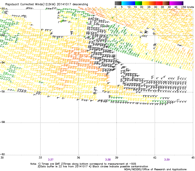195x171 pixels.
Task: Click the yellow 20-25 knots legend swatch
Action: coord(145,3)
